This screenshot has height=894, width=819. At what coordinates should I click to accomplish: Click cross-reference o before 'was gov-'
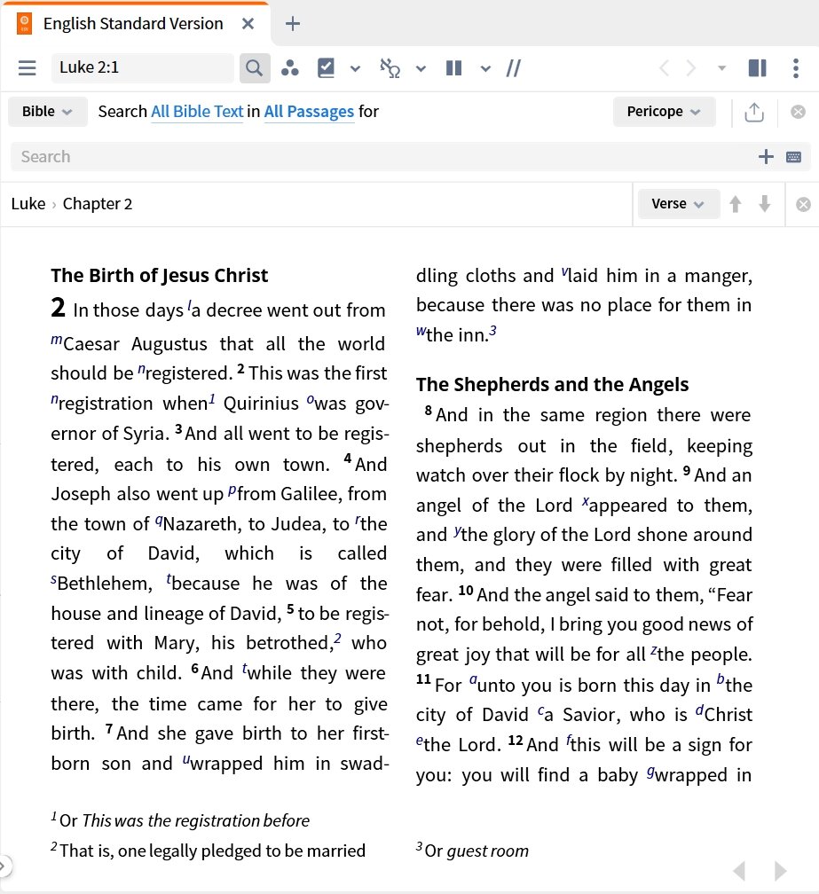311,399
